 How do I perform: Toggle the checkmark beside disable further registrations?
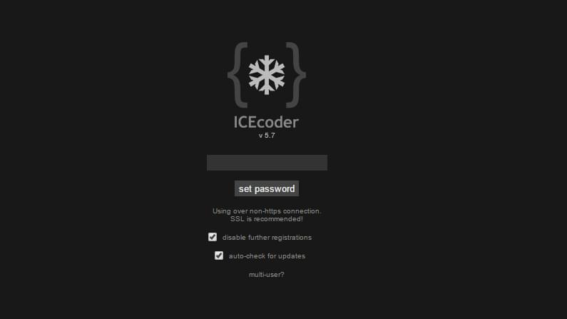(213, 237)
